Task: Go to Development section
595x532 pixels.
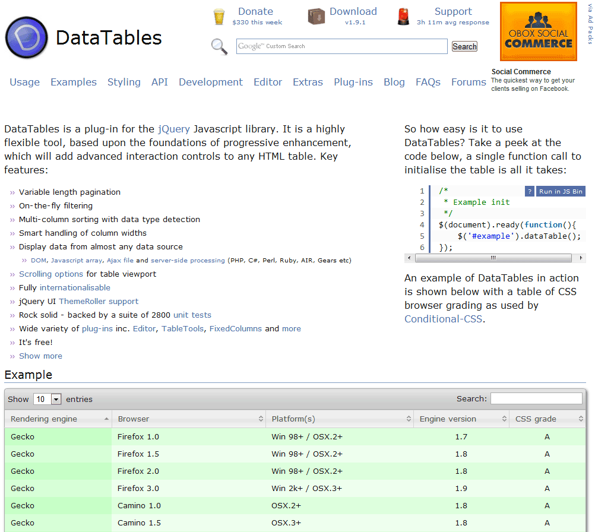Action: pyautogui.click(x=211, y=83)
